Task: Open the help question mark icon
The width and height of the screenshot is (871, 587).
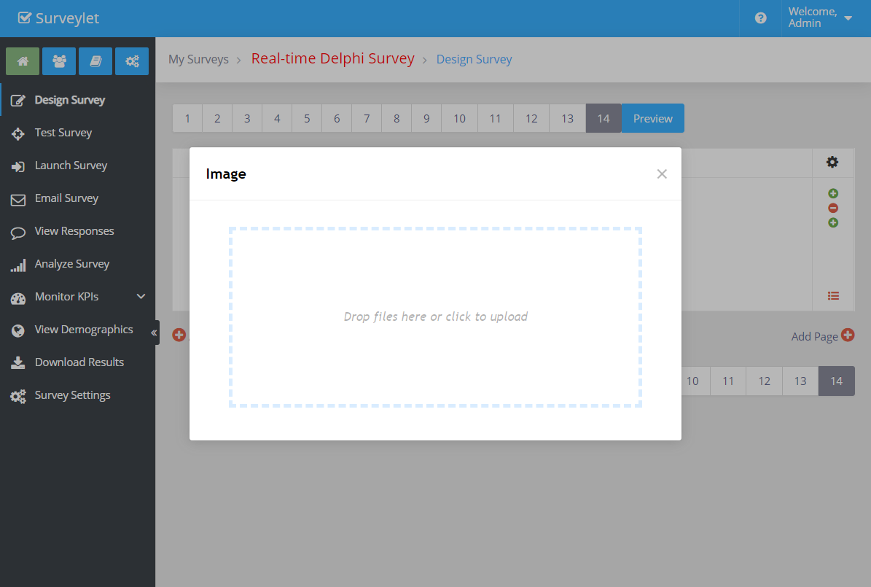Action: pyautogui.click(x=760, y=18)
